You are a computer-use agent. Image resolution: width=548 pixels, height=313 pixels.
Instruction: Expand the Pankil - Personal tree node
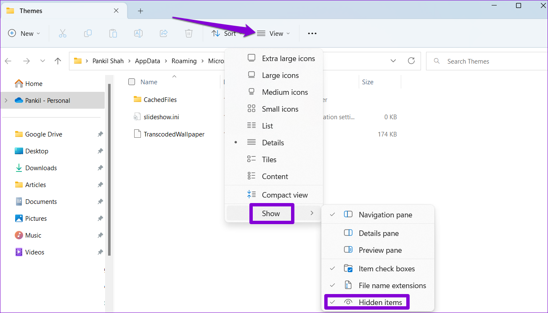(x=6, y=100)
